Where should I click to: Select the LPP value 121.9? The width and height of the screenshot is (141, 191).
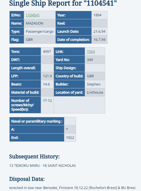coord(47,76)
